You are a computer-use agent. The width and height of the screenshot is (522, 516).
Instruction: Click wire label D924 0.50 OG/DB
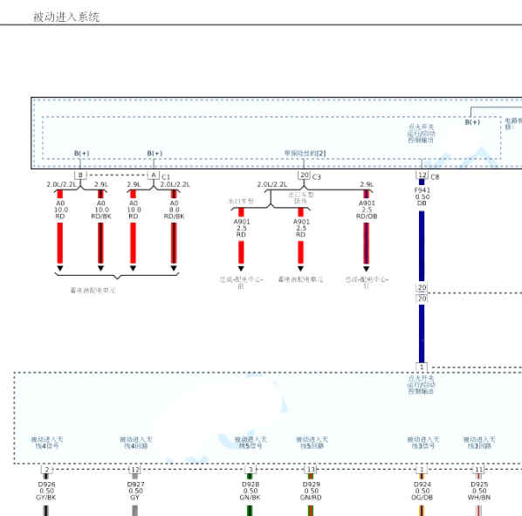point(422,491)
